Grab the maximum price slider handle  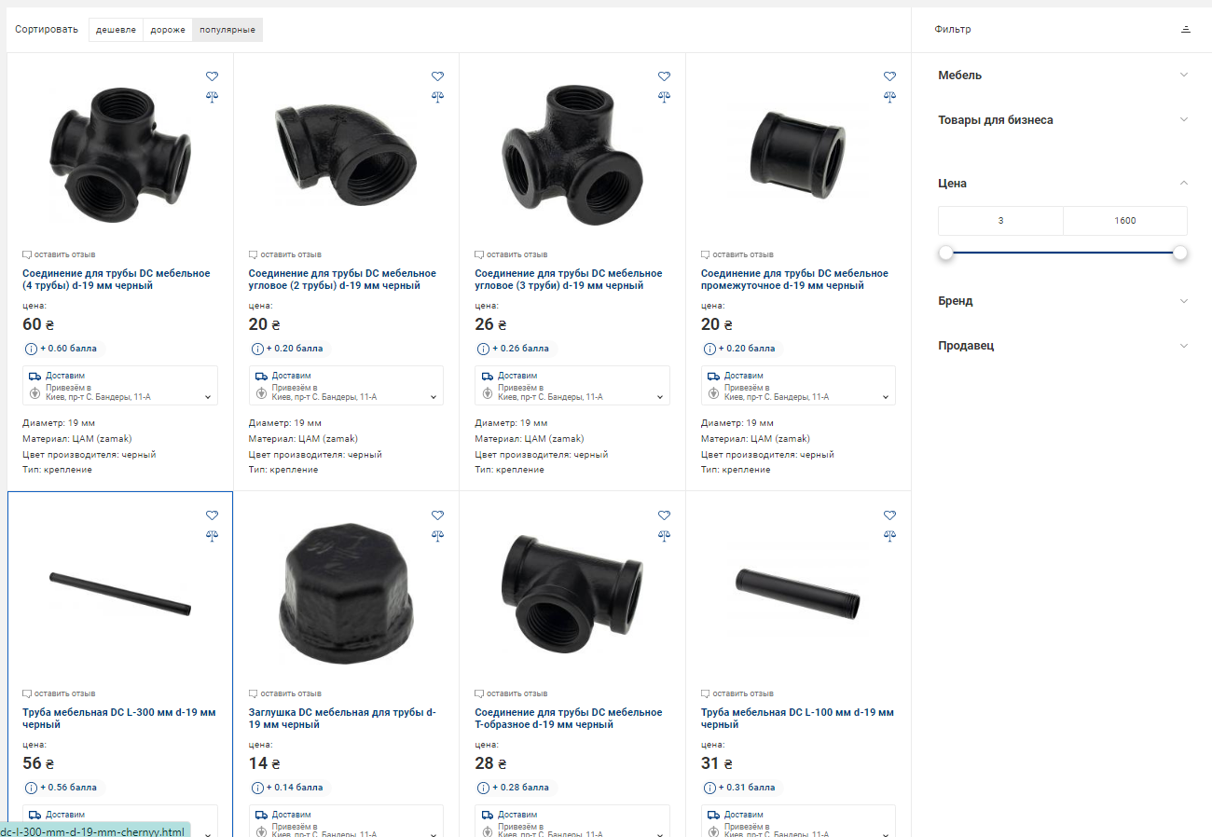click(x=1180, y=253)
